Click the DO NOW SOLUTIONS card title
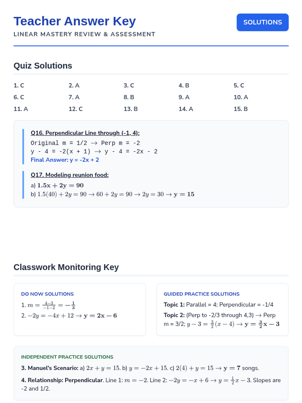The height and width of the screenshot is (403, 302). tap(47, 294)
